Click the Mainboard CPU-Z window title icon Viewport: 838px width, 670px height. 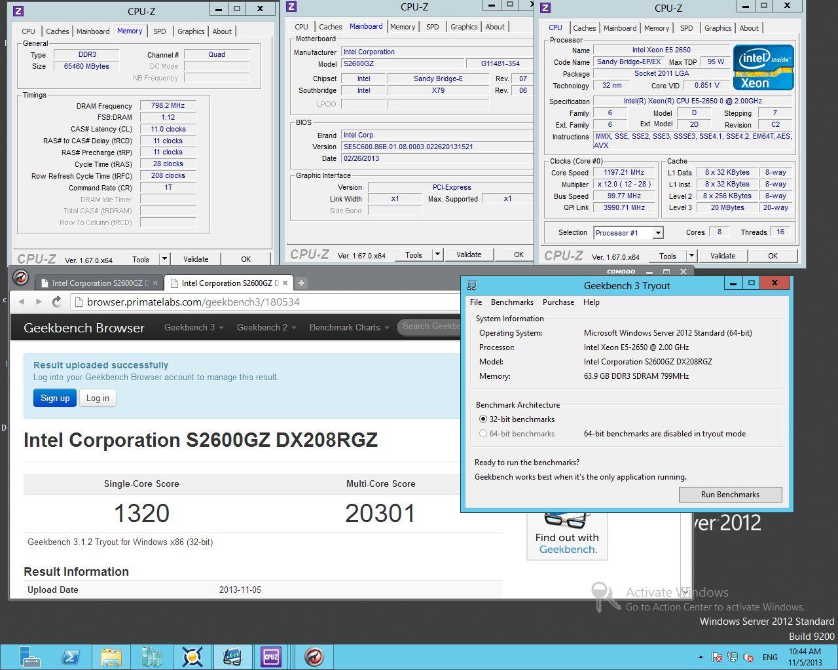(x=292, y=7)
